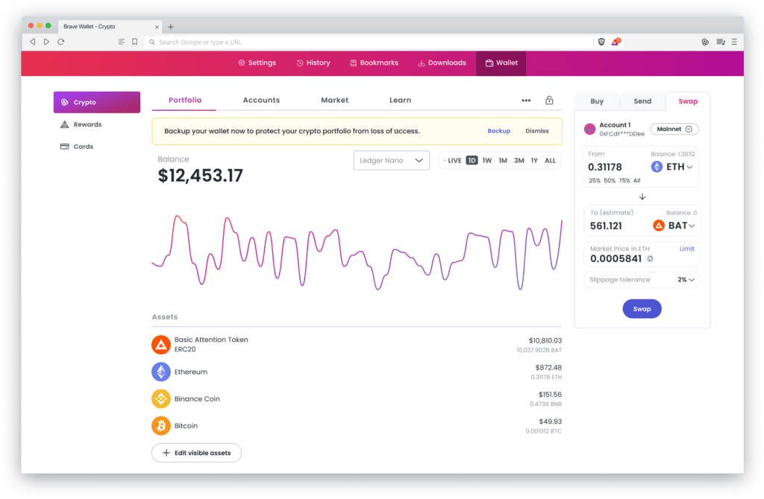Switch to the Learn tab
The height and width of the screenshot is (499, 764).
coord(400,101)
